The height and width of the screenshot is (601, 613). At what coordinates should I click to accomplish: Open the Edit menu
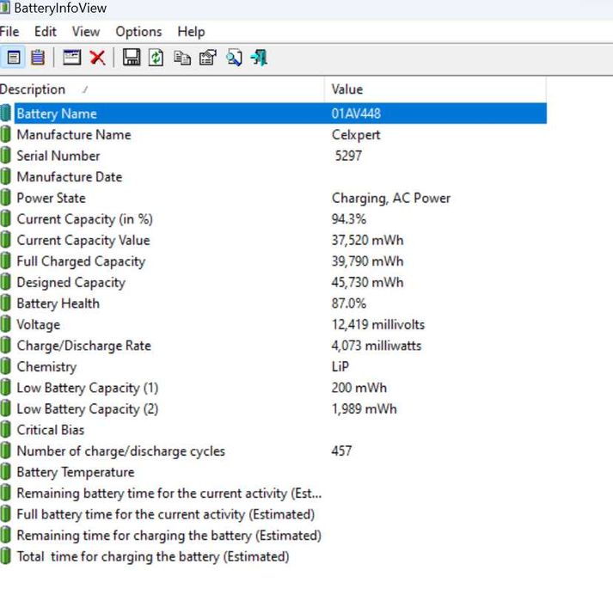pyautogui.click(x=46, y=31)
